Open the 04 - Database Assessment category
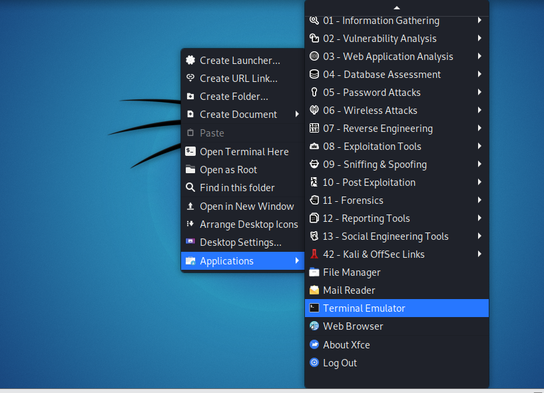The image size is (544, 393). pyautogui.click(x=397, y=75)
